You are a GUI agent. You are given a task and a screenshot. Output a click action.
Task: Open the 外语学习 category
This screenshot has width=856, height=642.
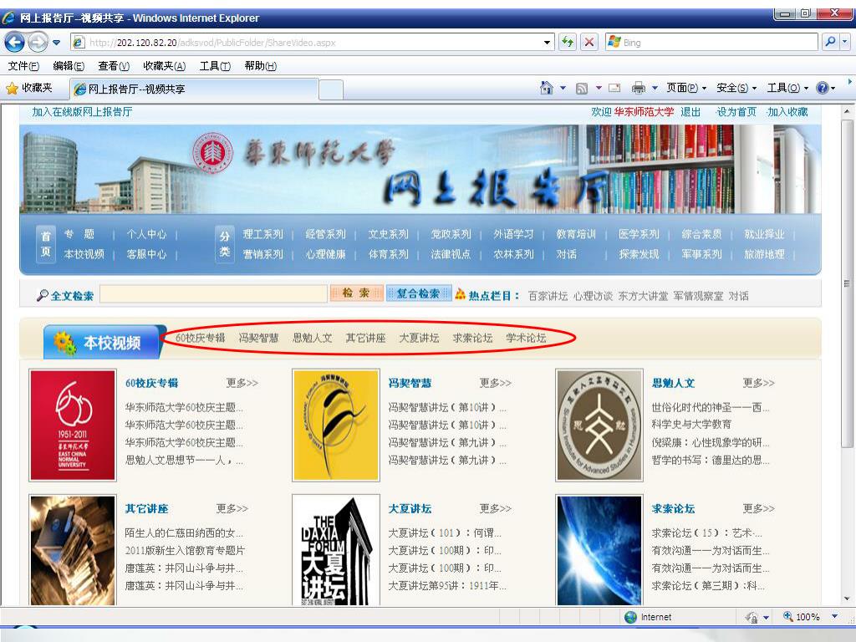pyautogui.click(x=513, y=234)
